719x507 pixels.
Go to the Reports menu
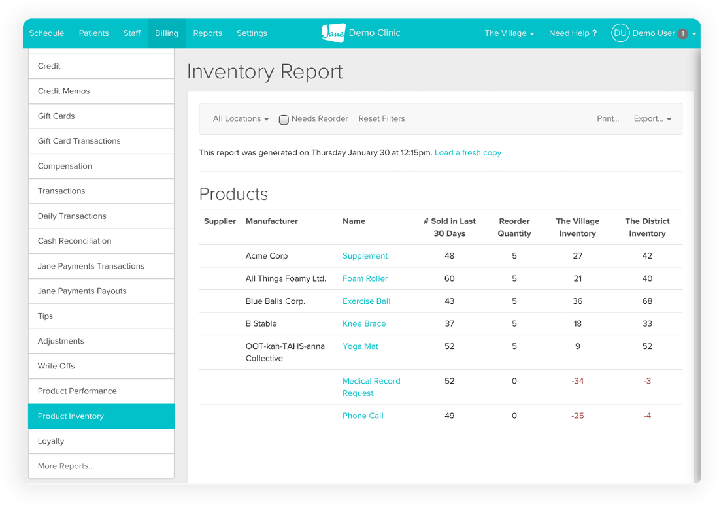tap(207, 33)
